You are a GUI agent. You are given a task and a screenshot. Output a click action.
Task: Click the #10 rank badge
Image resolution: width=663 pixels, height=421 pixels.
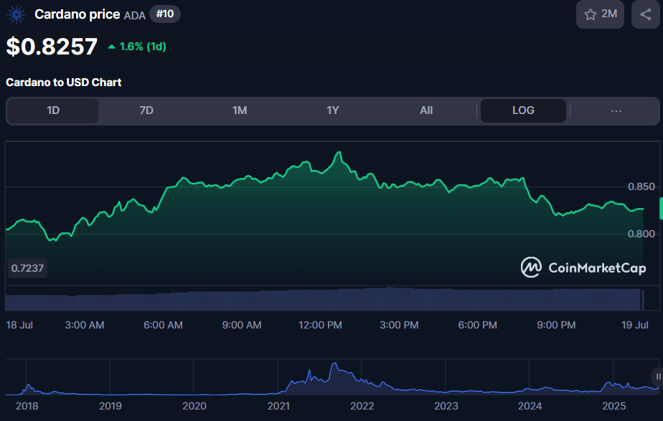[165, 14]
